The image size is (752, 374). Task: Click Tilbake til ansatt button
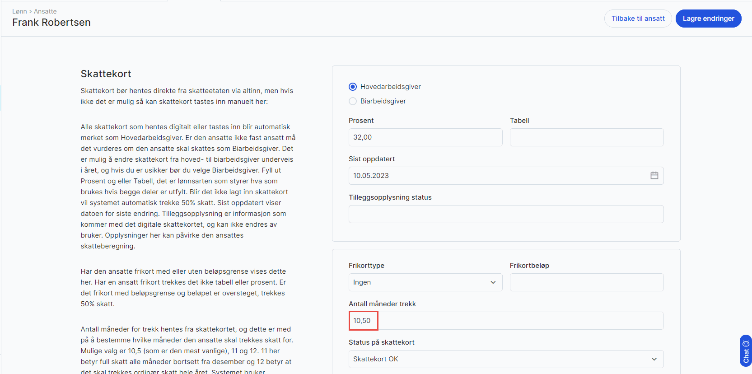tap(638, 19)
